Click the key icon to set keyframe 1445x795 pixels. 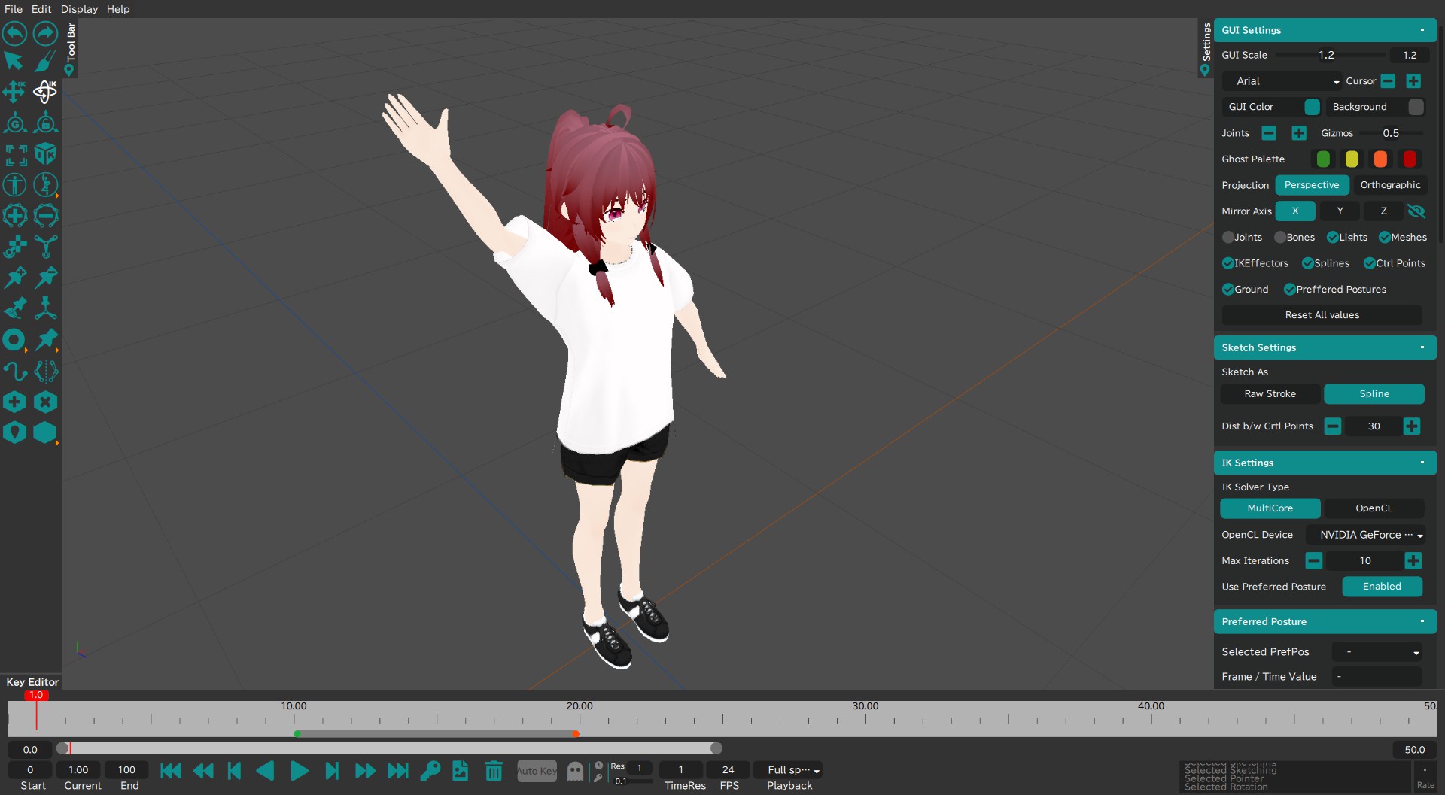click(x=430, y=771)
